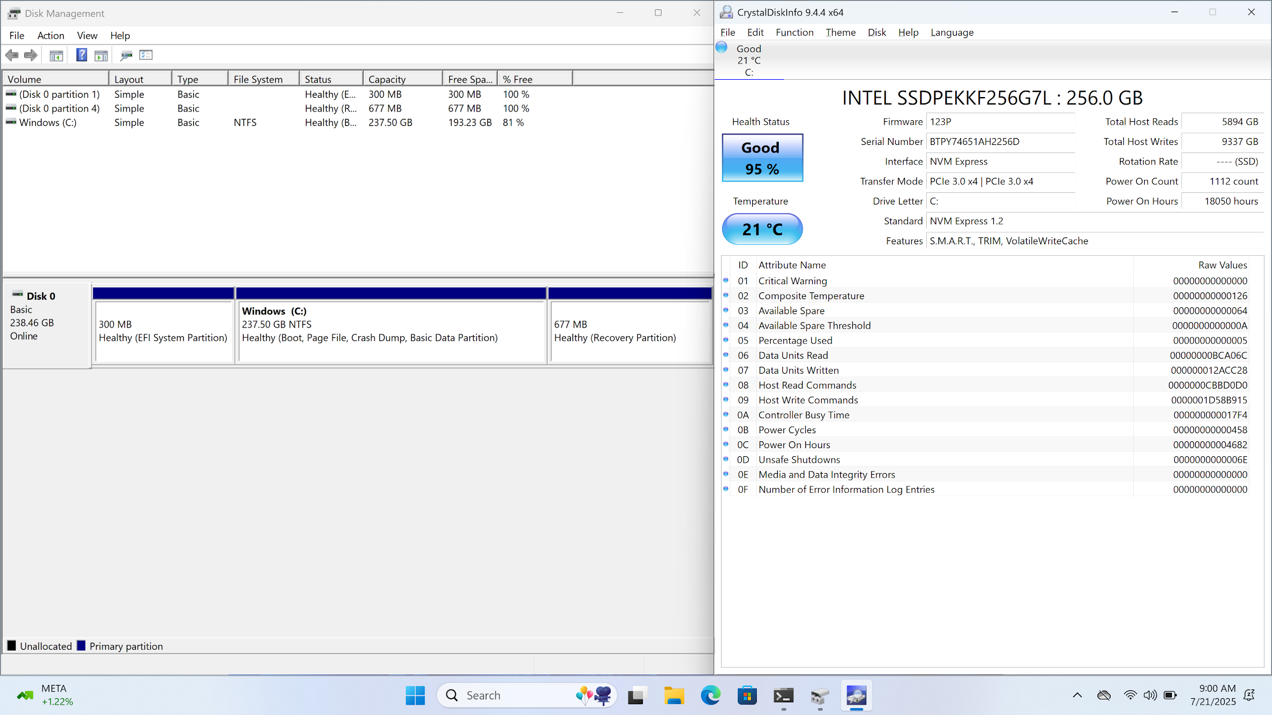Open the notifications bell in system tray

(1249, 695)
